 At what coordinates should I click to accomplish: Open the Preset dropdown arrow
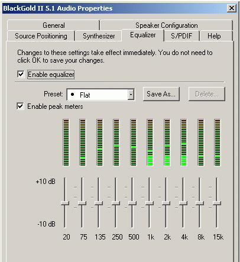[x=131, y=95]
